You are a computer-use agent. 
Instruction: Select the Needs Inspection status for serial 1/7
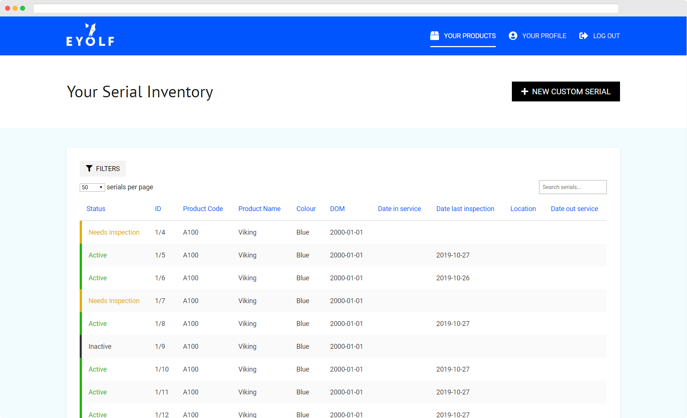tap(114, 300)
